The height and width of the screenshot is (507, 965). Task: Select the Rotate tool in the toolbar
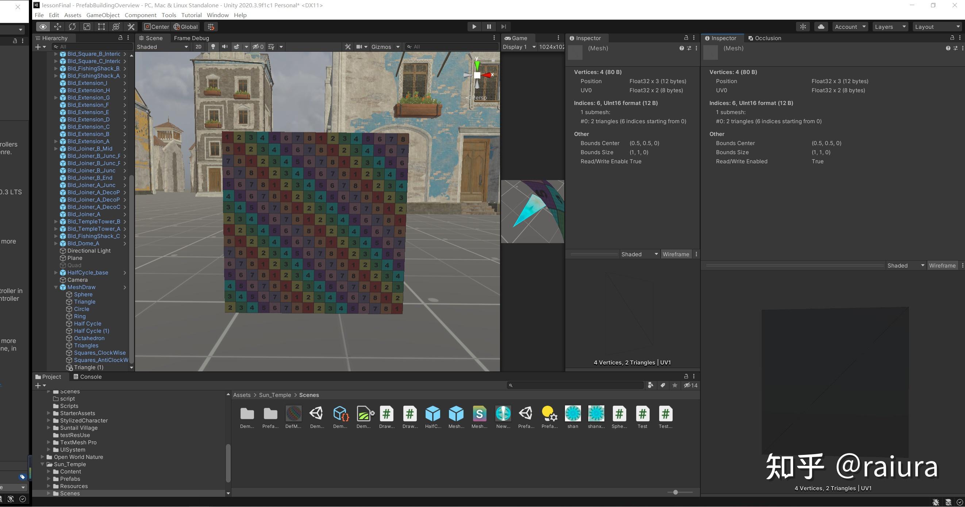[72, 27]
